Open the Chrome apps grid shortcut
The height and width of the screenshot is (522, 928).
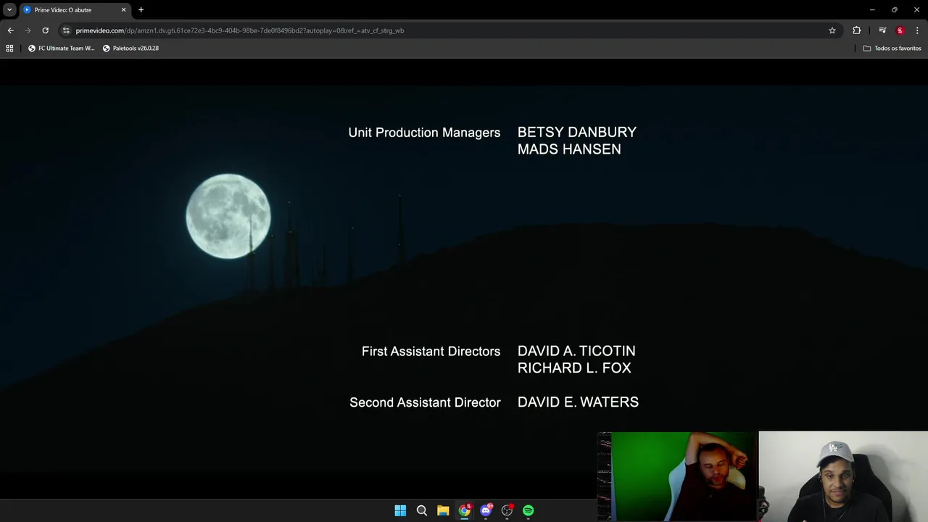(9, 48)
